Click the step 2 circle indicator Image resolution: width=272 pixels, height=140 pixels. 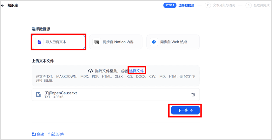pyautogui.click(x=208, y=5)
